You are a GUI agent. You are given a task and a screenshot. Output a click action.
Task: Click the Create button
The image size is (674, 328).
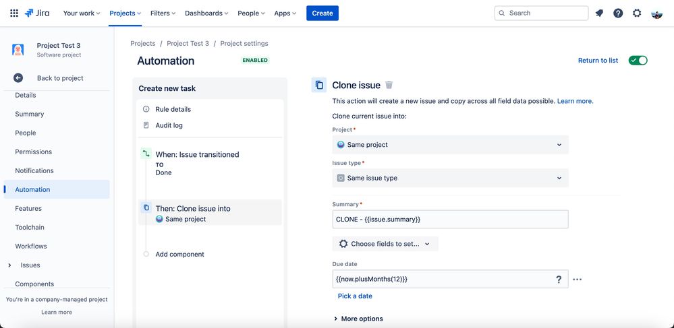click(322, 13)
